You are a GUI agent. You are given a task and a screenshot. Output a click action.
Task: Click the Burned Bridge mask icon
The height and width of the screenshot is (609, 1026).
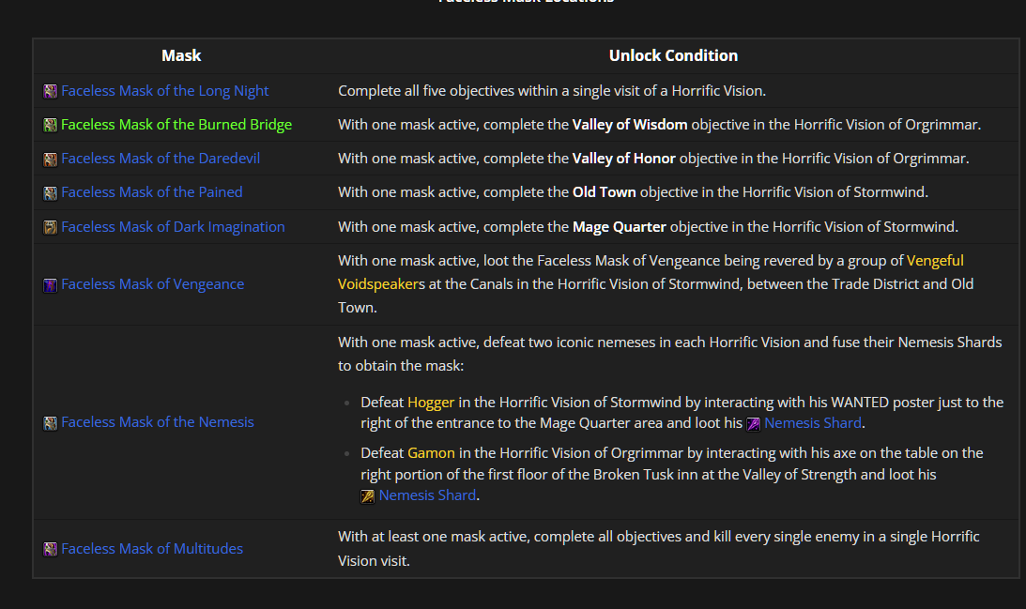click(51, 125)
